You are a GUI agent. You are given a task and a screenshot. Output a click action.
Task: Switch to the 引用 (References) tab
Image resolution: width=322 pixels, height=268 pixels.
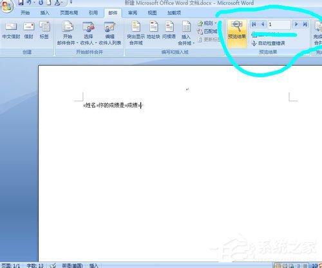[x=93, y=13]
